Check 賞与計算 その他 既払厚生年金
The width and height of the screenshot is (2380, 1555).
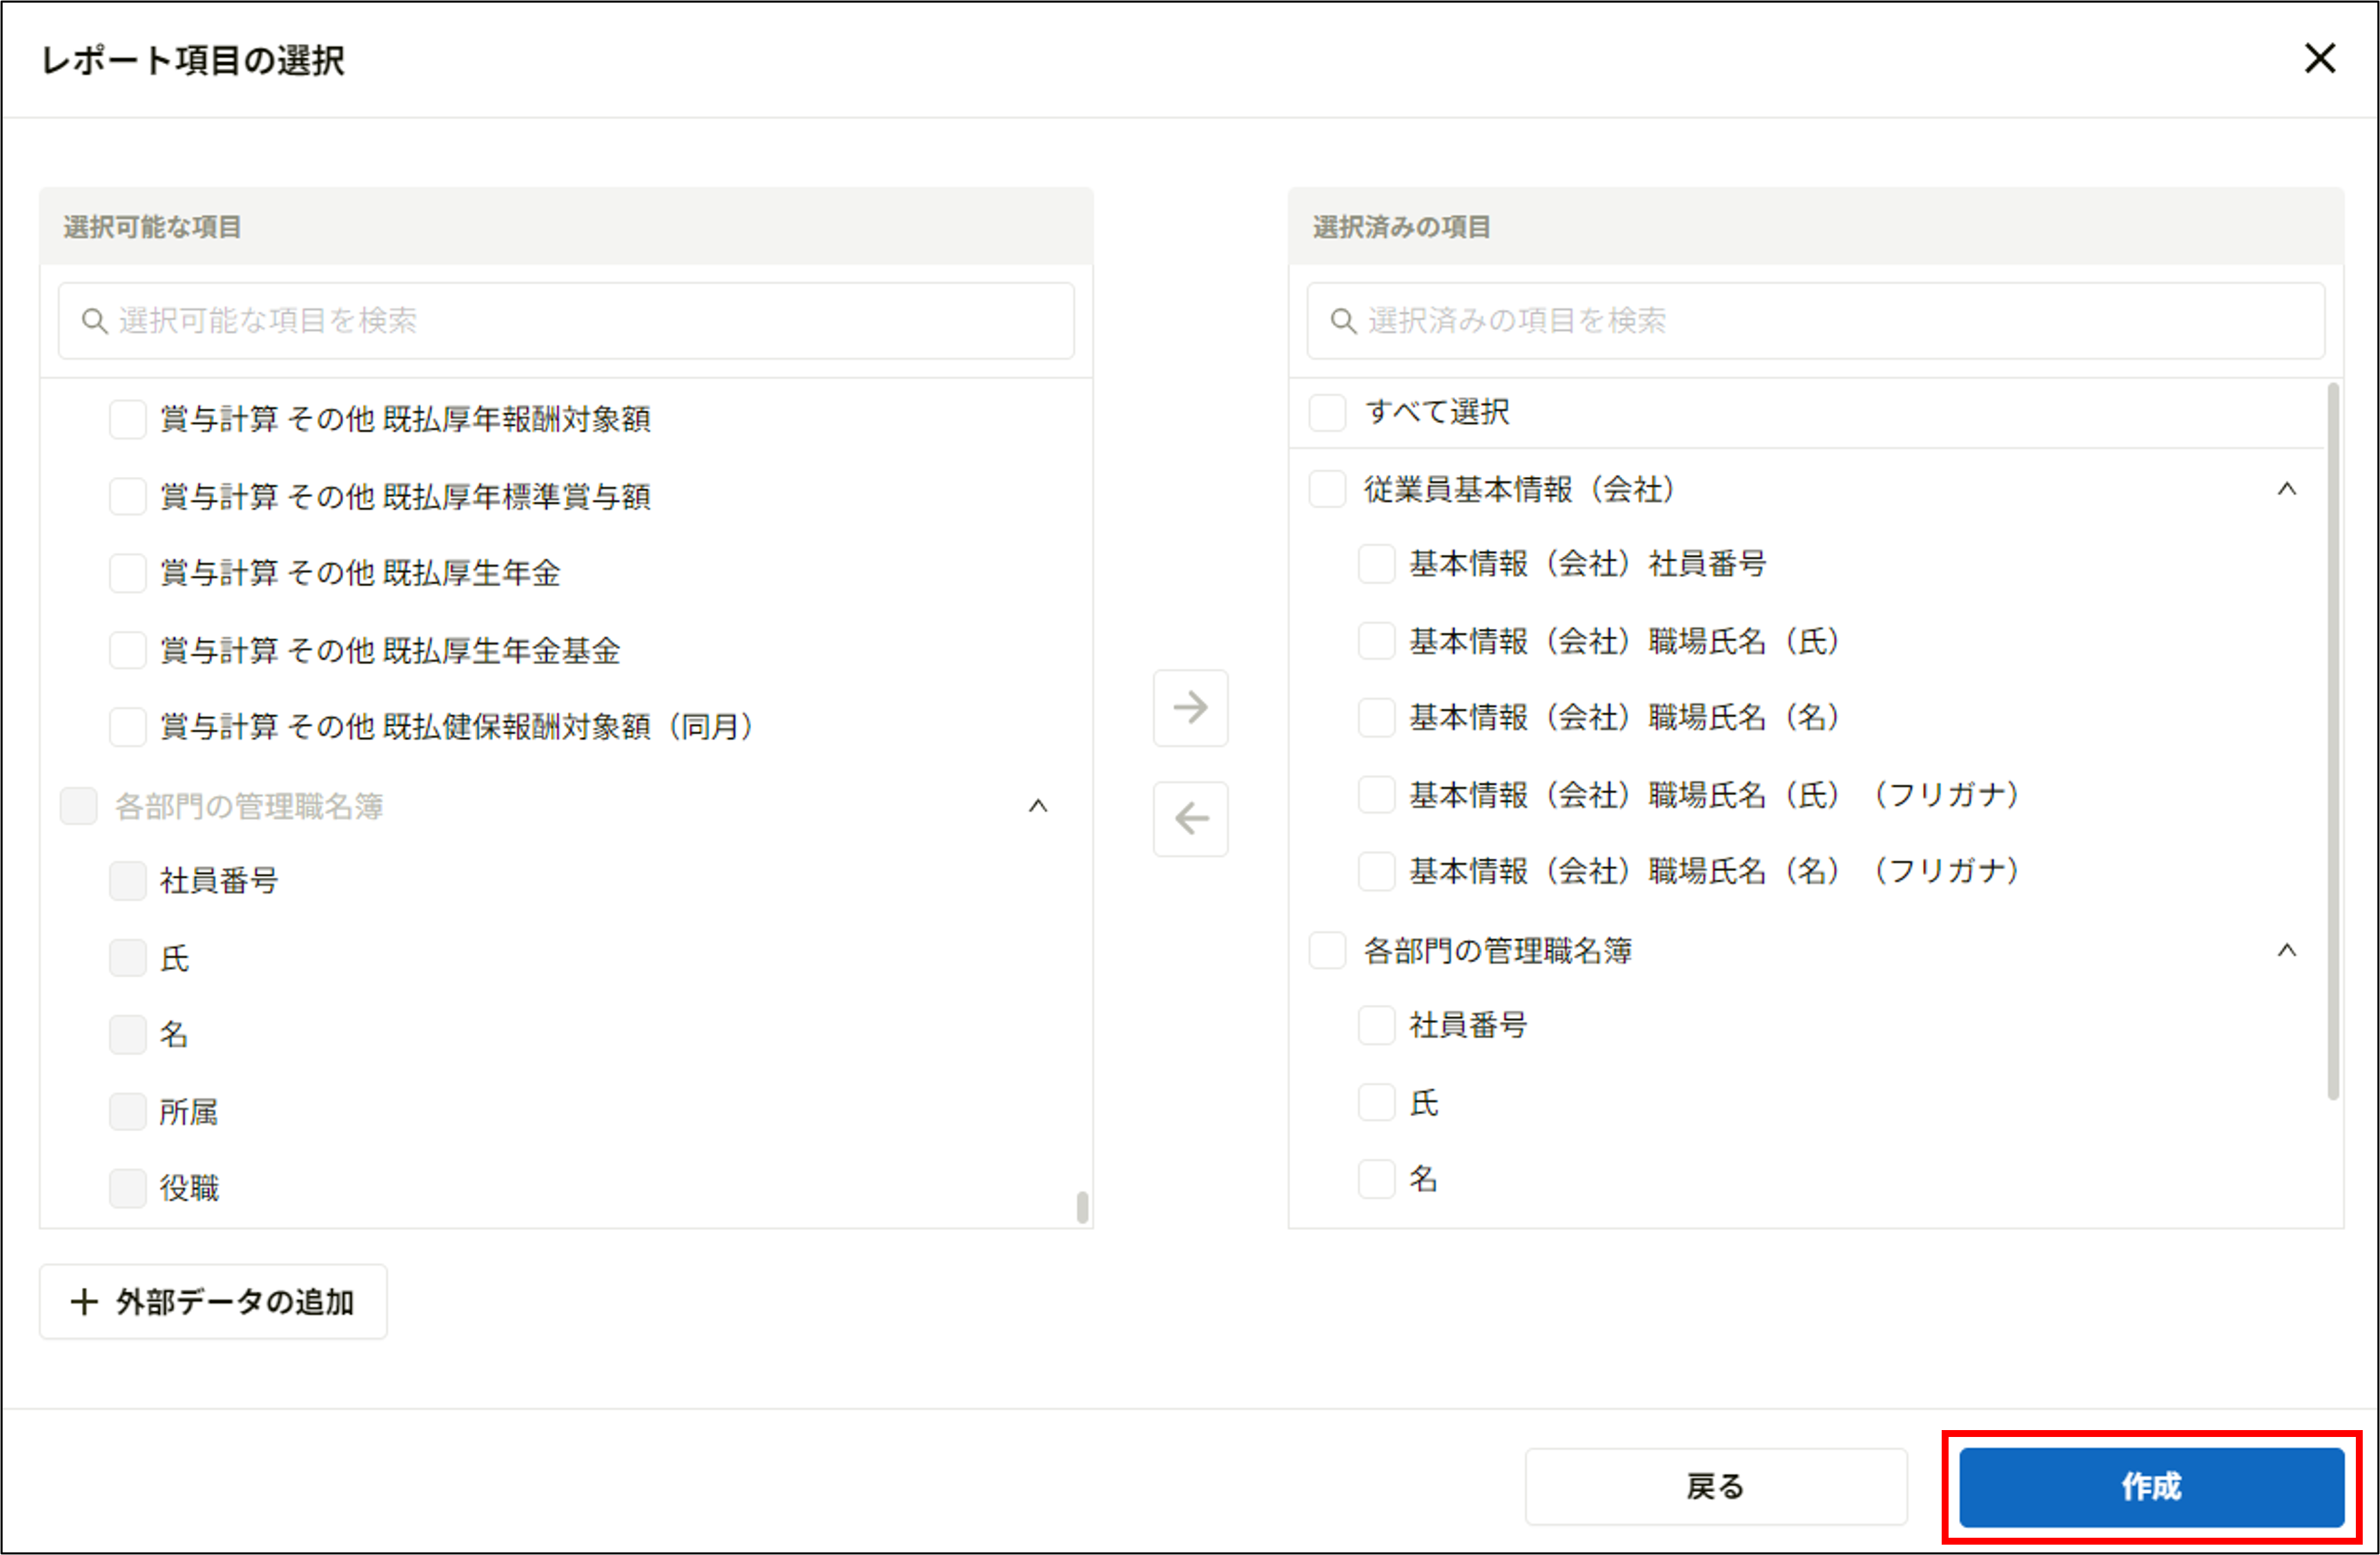tap(127, 572)
